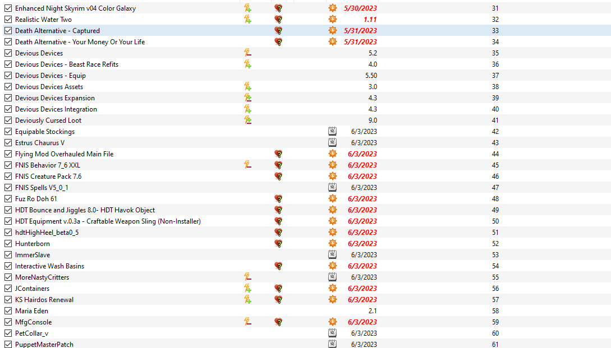The image size is (611, 348).
Task: Uncheck the Estrus Chaurus V mod
Action: [8, 142]
